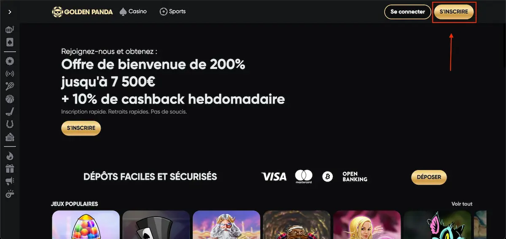Open the Zeus game thumbnail
506x239 pixels.
226,225
